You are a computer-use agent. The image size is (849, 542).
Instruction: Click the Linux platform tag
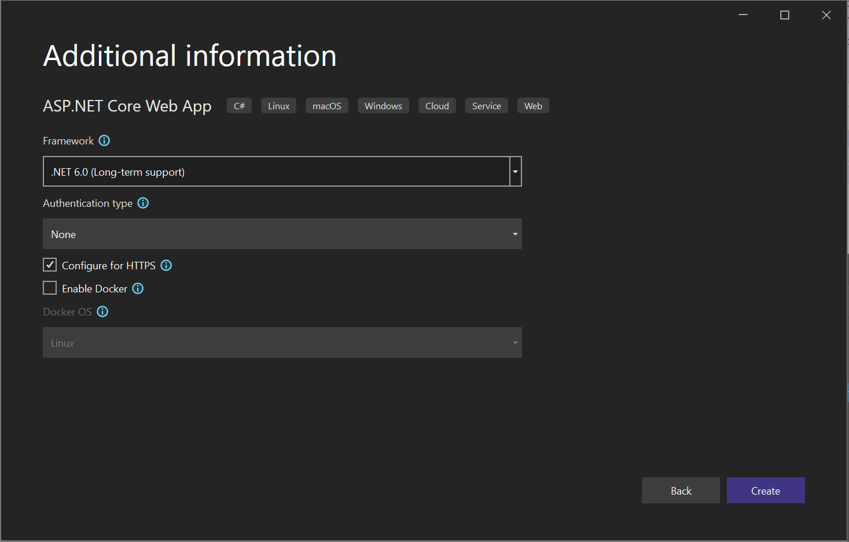point(278,106)
